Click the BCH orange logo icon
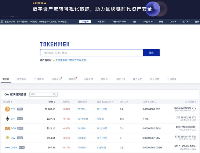200x153 pixels. 7,128
